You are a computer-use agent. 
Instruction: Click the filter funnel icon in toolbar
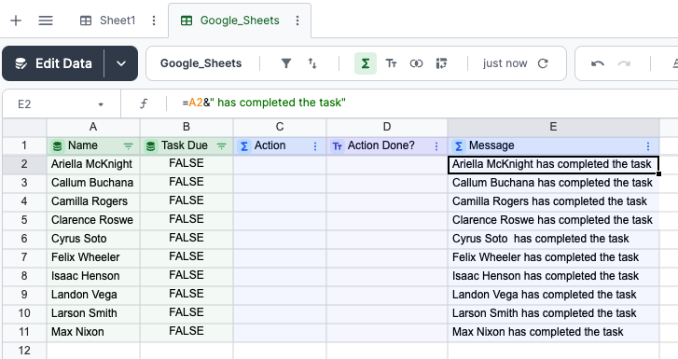tap(285, 63)
